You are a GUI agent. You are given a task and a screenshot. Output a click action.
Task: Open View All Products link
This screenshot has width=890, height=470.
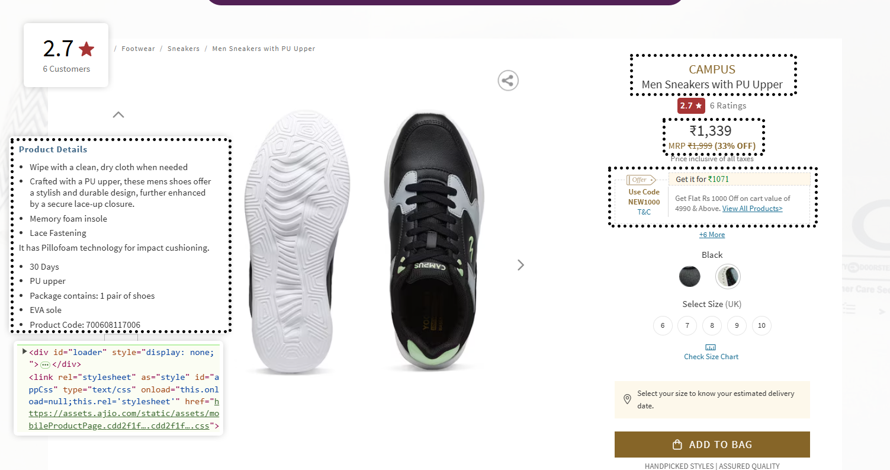752,209
